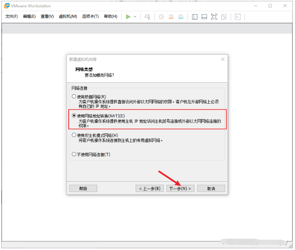Click the Take Snapshot clock icon
The image size is (295, 250).
161,17
